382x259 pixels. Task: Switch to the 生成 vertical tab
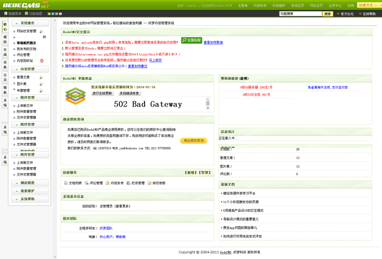5,52
